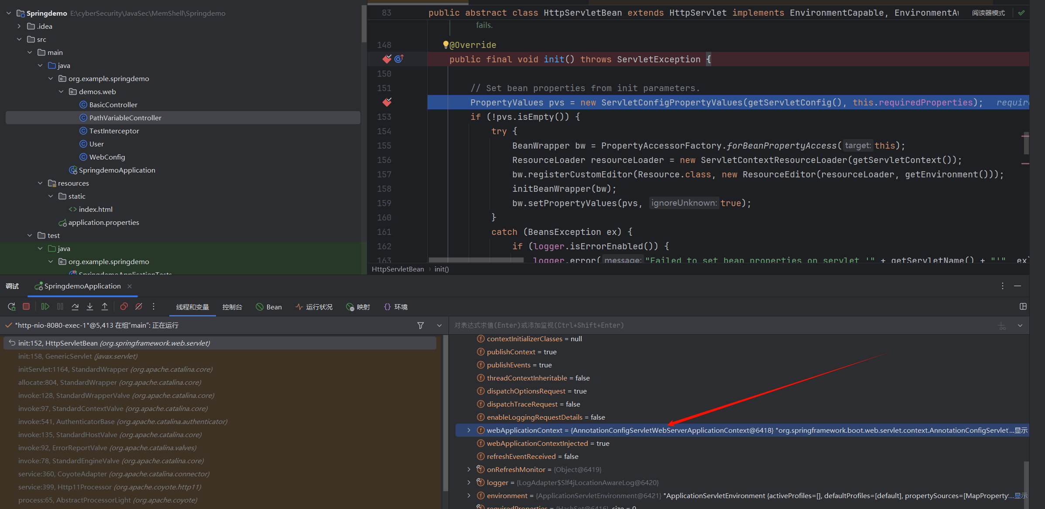Click the Rerun debug icon
Screen dimensions: 1045x509
12,307
